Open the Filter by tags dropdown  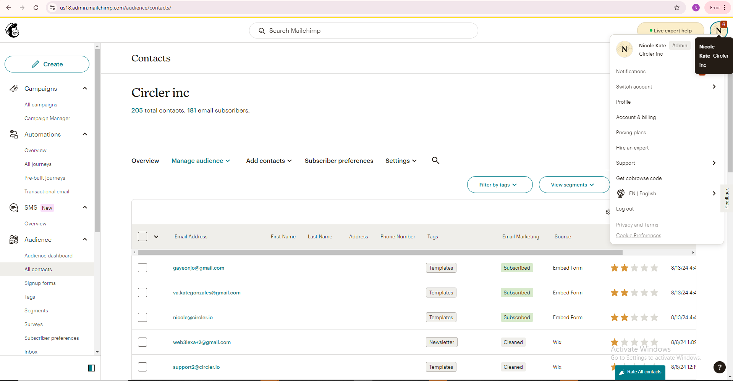499,185
